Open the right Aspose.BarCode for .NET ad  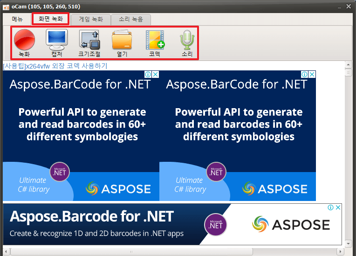(238, 136)
